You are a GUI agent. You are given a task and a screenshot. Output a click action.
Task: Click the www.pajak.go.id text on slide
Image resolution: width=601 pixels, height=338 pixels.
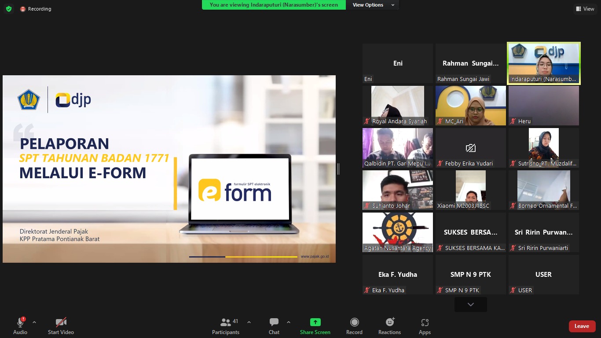pos(315,257)
